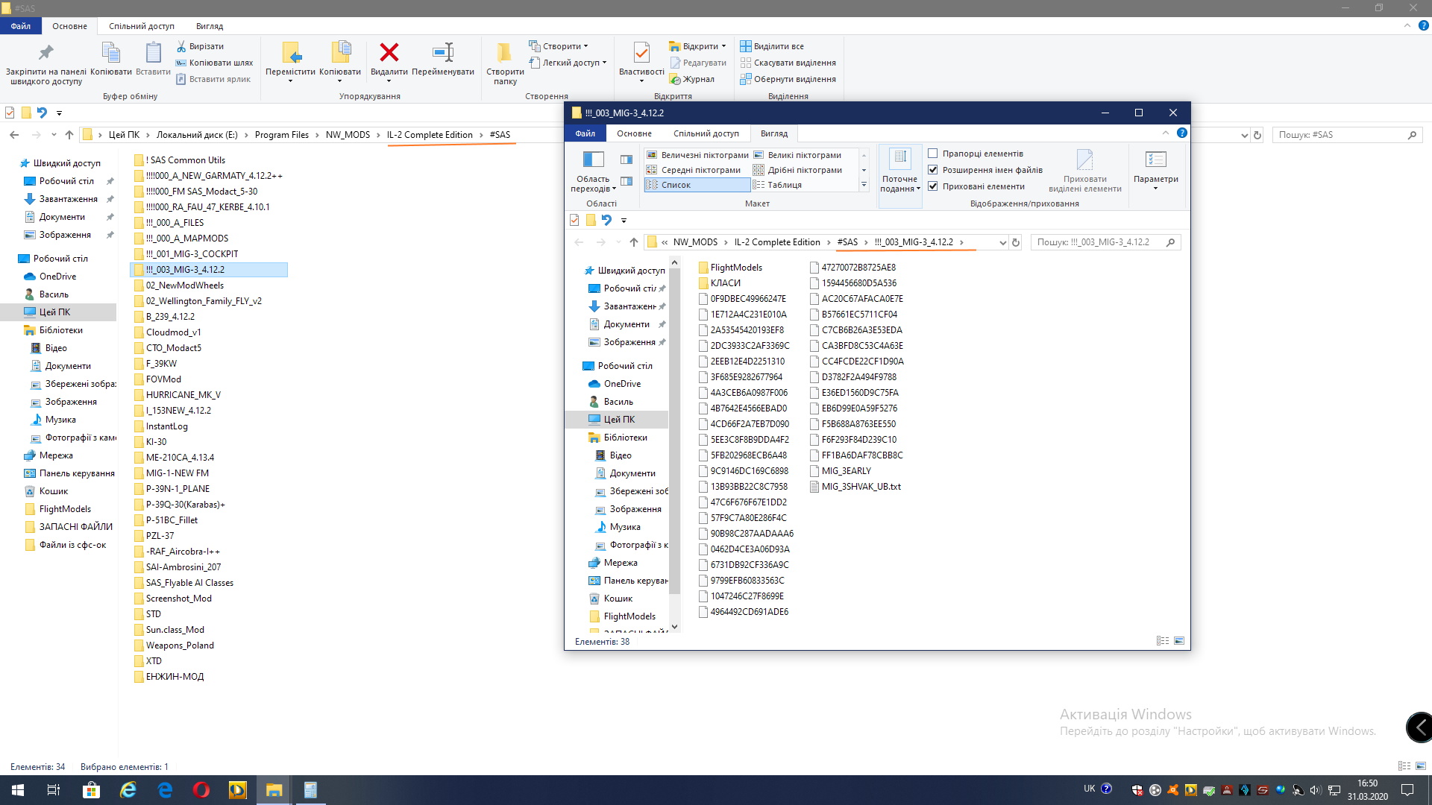Click the Navigation pane (Область переходів) icon
Viewport: 1432px width, 805px height.
click(x=594, y=160)
